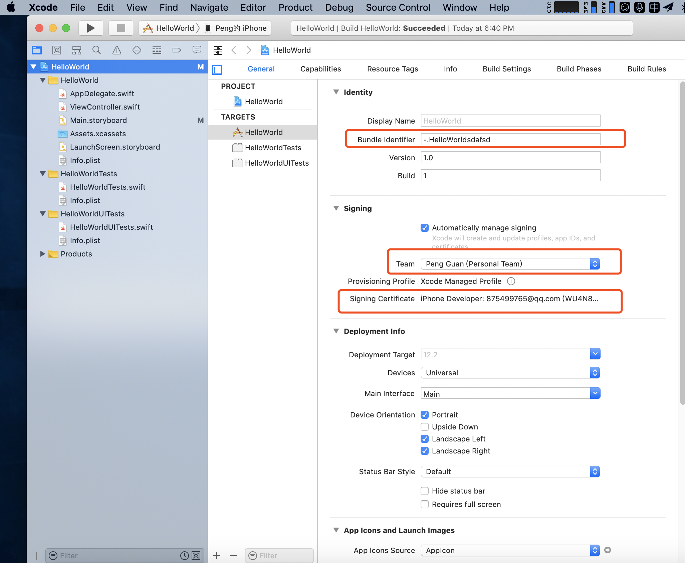Choose Peng iPhone run destination
The height and width of the screenshot is (563, 685).
pos(236,28)
